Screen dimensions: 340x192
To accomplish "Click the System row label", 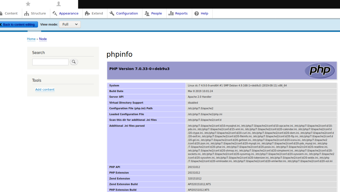I will [x=114, y=86].
